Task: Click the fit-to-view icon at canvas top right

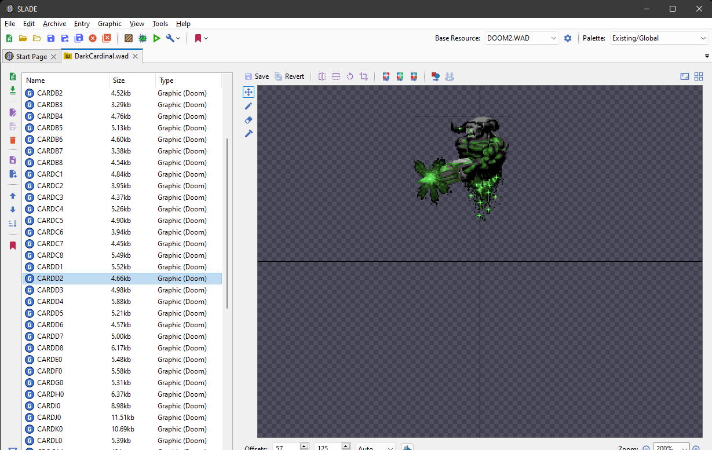Action: tap(684, 76)
